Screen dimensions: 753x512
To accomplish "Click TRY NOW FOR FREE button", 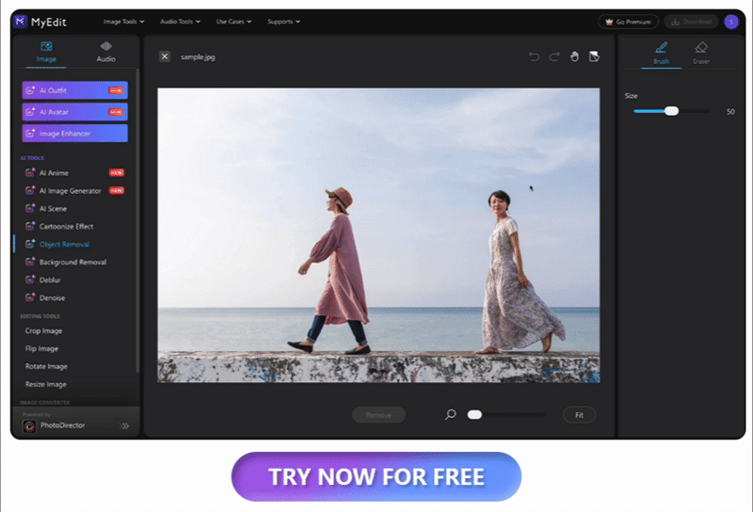I will click(x=376, y=476).
